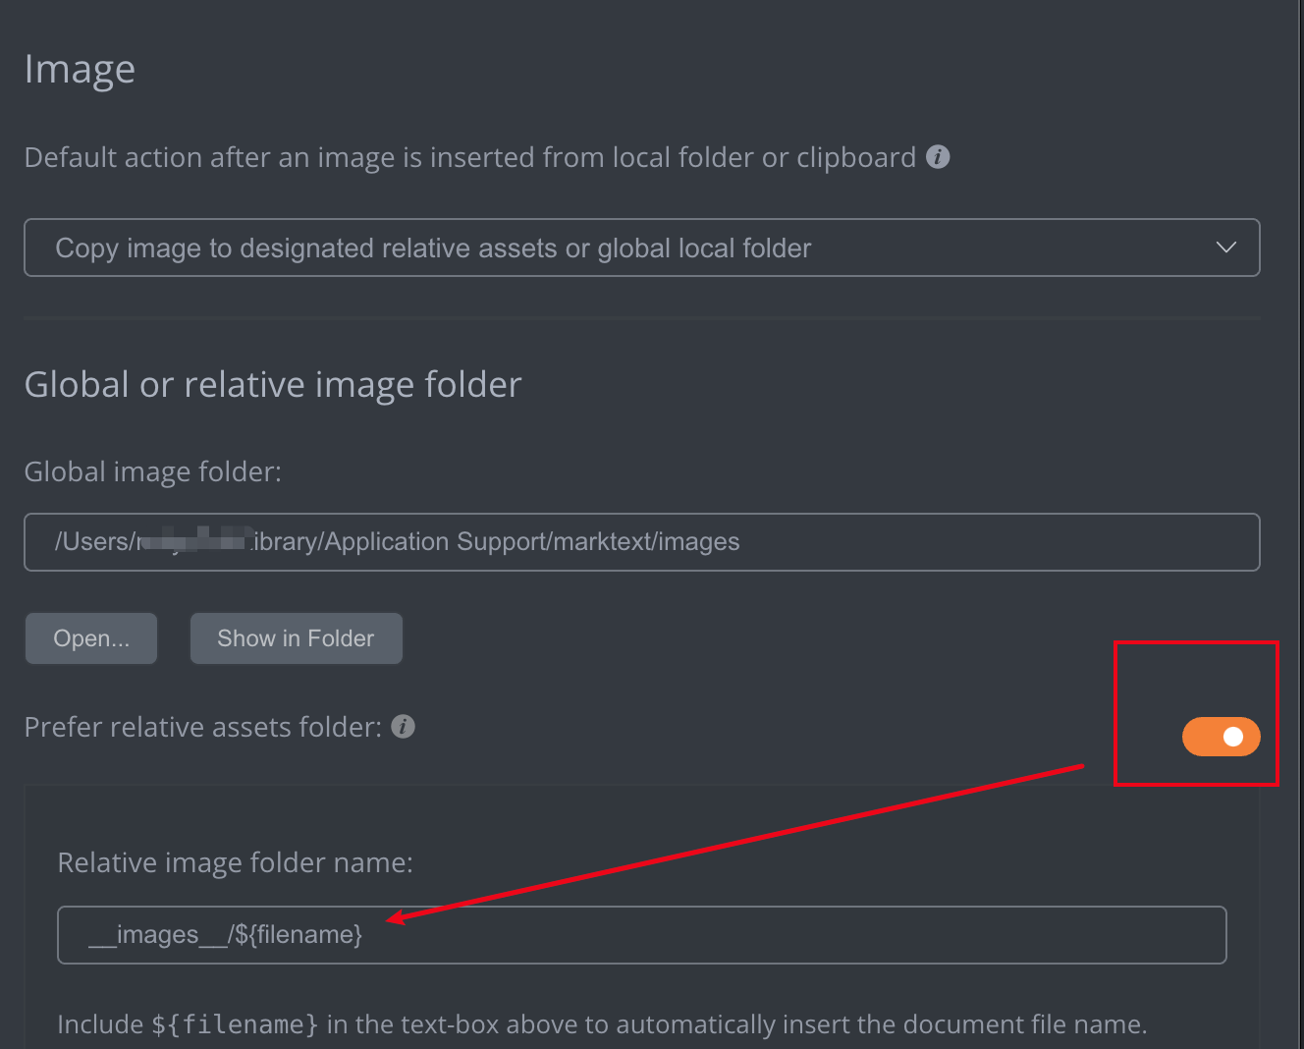
Task: Click the Relative image folder name label
Action: coord(235,862)
